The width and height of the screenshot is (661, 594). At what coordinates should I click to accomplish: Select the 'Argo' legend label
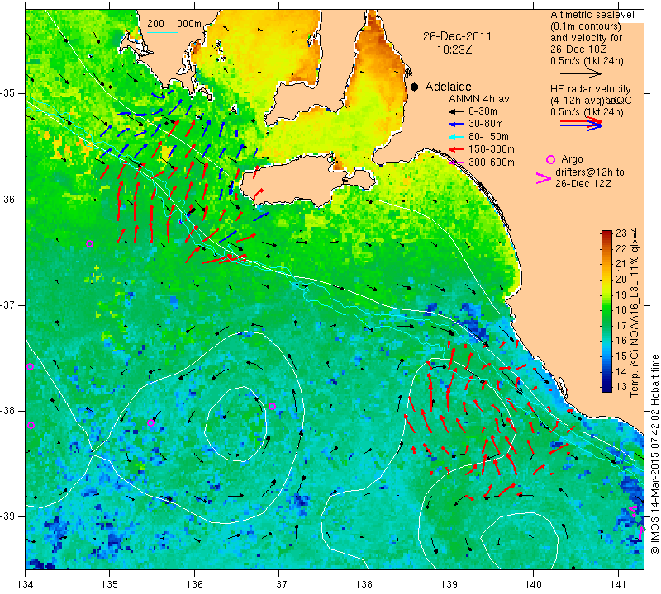[x=572, y=159]
